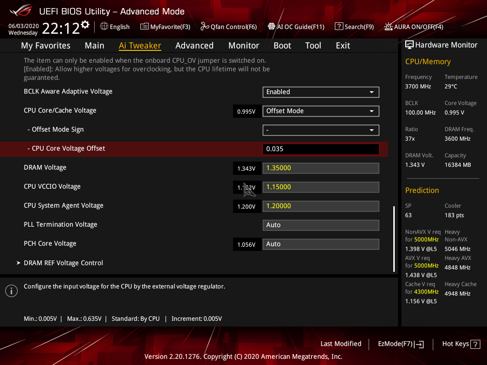Click the Hardware Monitor panel icon
The image size is (487, 365).
click(409, 45)
